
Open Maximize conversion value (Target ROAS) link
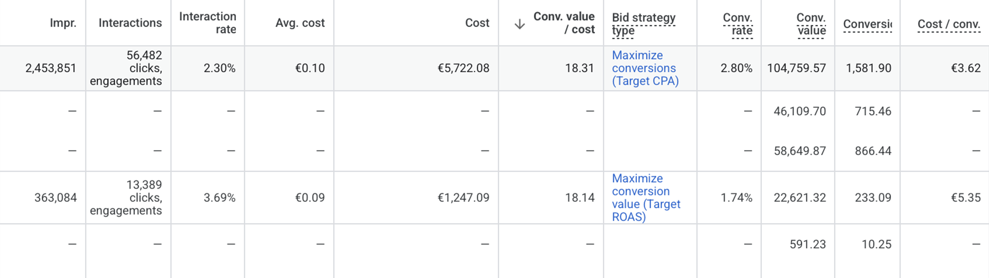click(x=646, y=198)
